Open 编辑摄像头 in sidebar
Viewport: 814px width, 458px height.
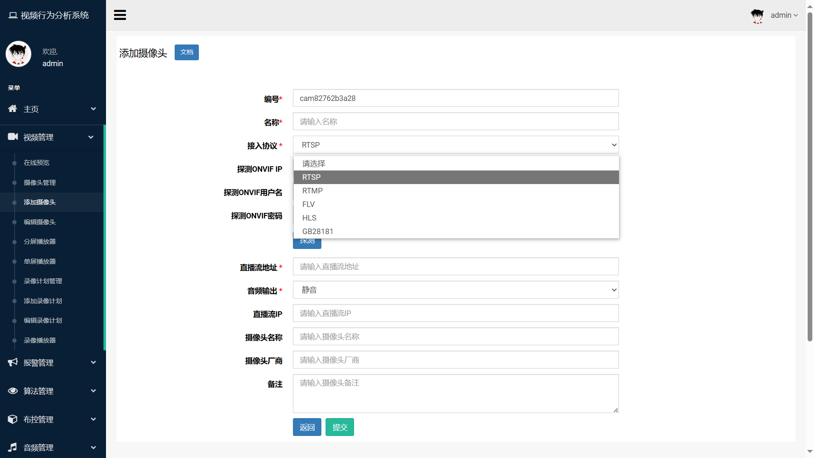click(x=40, y=222)
